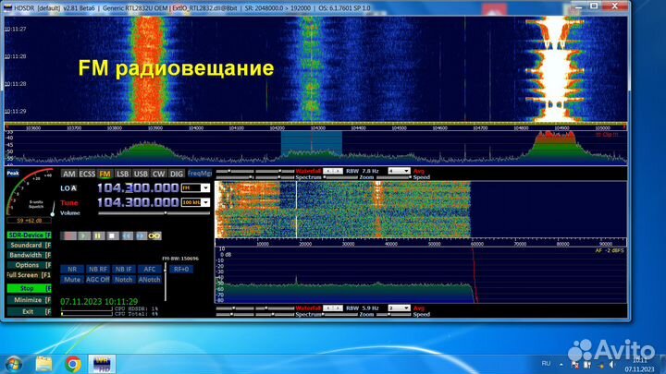Toggle the Notch filter
The image size is (666, 374).
click(124, 280)
